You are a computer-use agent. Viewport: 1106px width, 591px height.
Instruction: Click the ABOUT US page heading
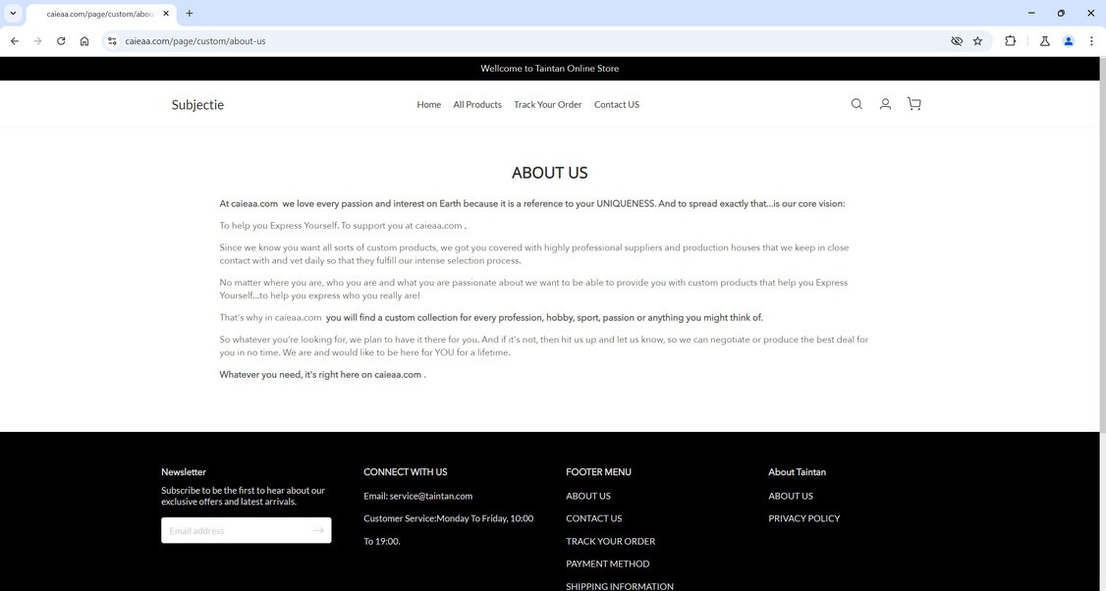point(549,173)
